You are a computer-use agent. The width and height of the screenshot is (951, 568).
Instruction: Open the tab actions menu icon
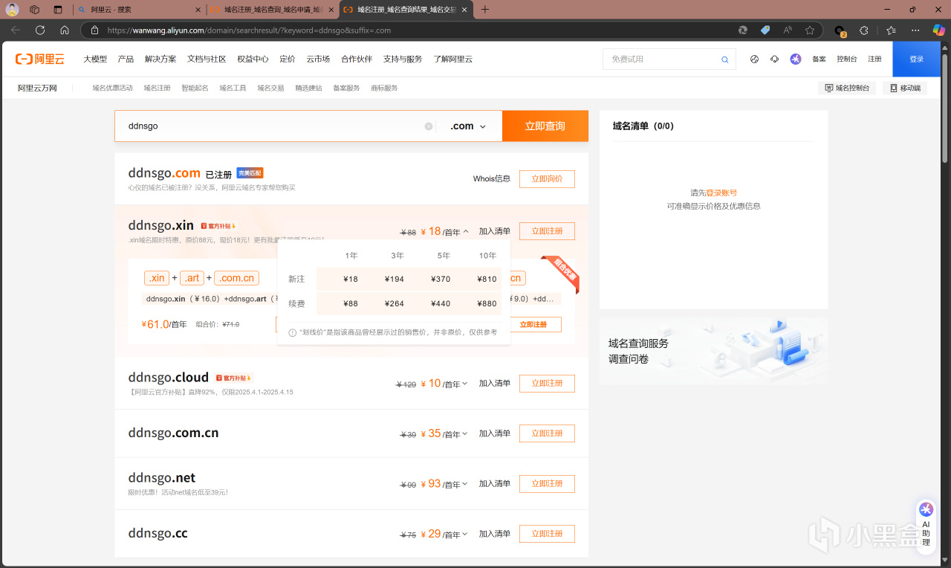click(58, 10)
